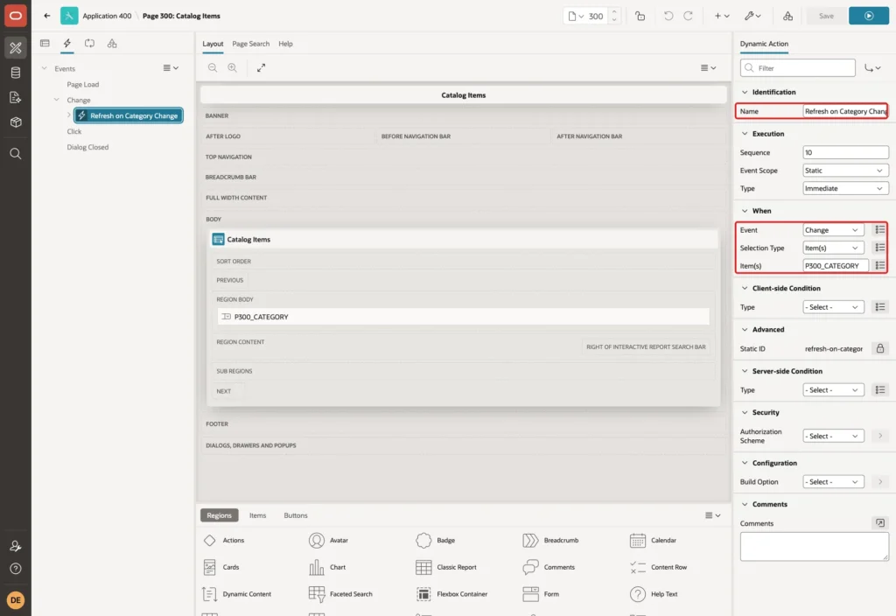Undo the last change

click(668, 16)
